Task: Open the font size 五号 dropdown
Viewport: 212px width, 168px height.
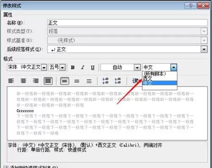Action: [x=63, y=68]
